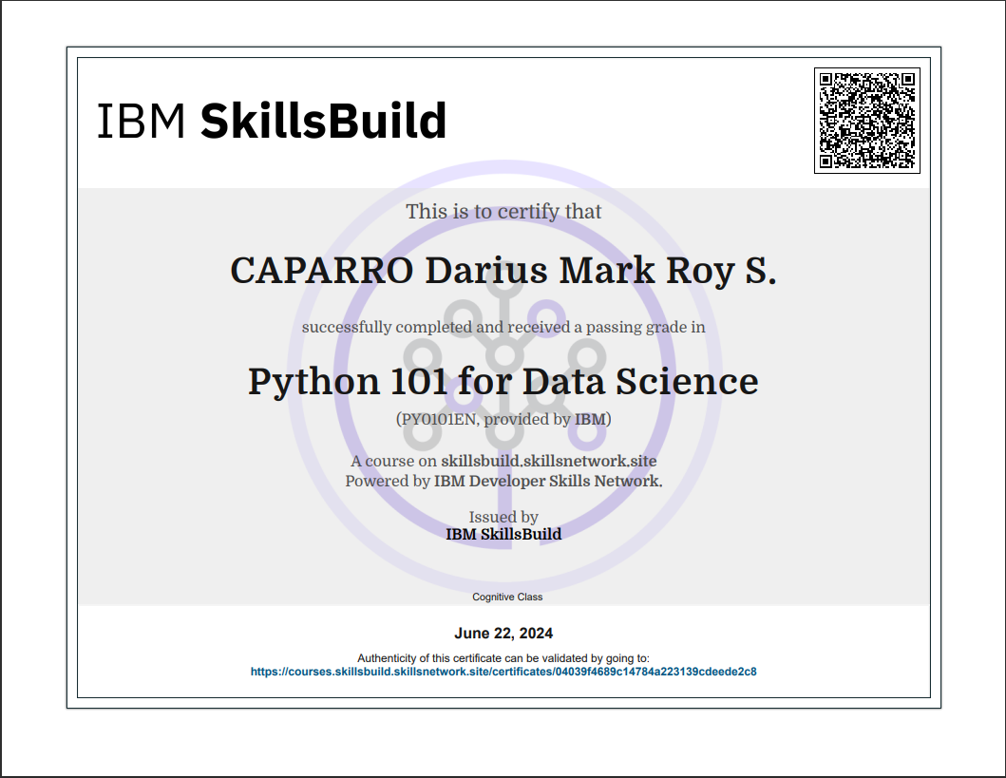Click the successfully completed passing grade text
This screenshot has width=1006, height=778.
coord(503,327)
